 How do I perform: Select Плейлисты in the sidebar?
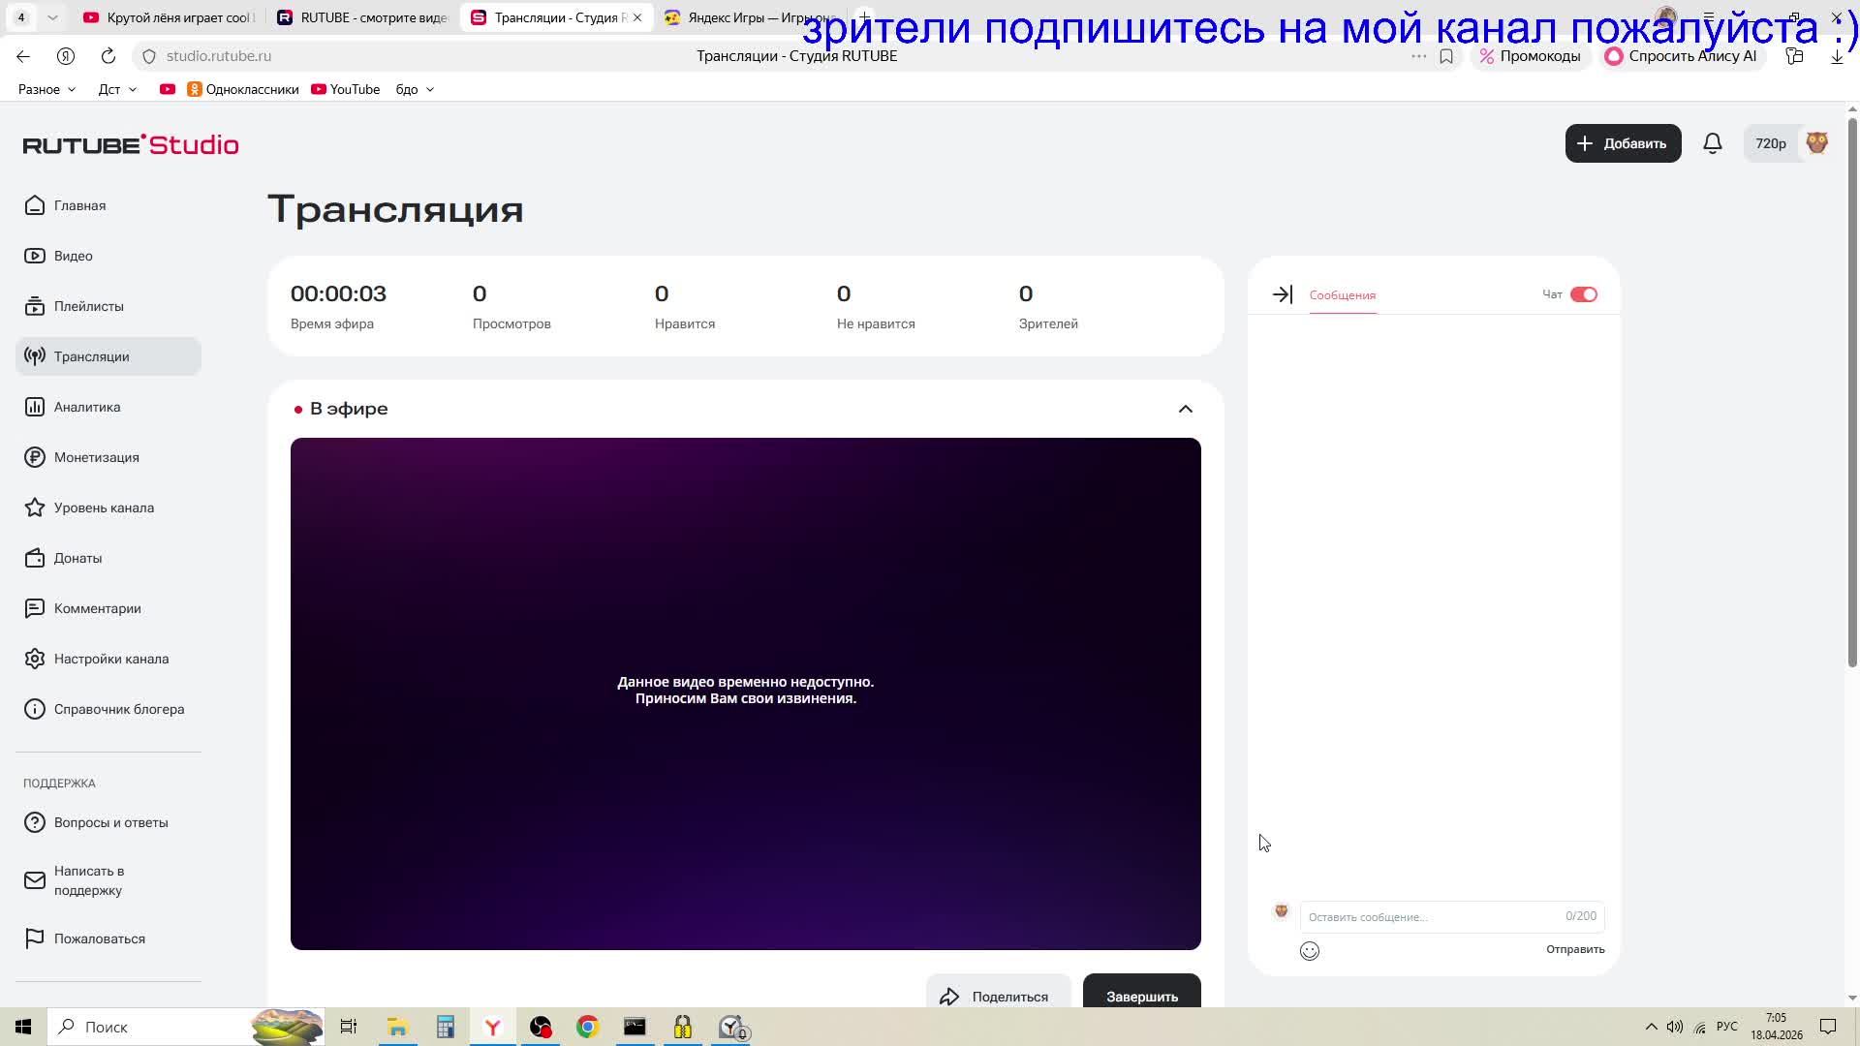(87, 306)
